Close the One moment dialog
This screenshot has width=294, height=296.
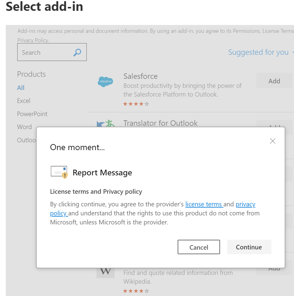[x=272, y=141]
